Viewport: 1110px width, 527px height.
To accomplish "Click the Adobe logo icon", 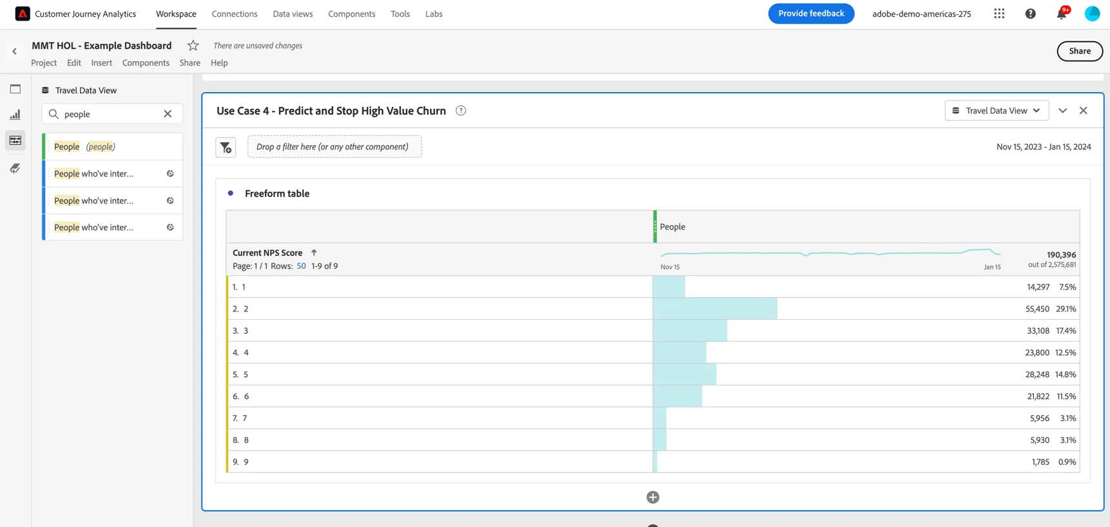I will (23, 14).
